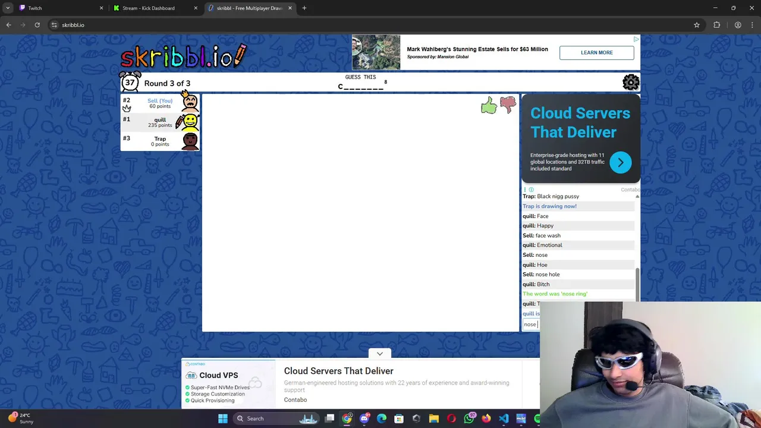
Task: Open Discord from the taskbar
Action: tap(364, 418)
